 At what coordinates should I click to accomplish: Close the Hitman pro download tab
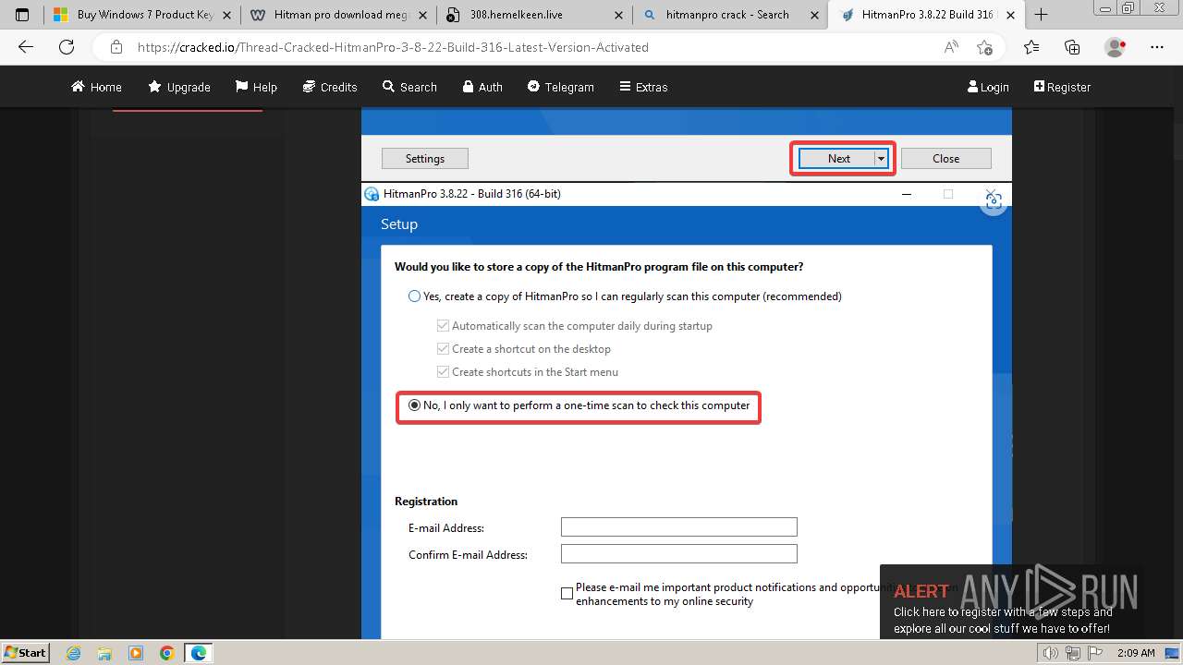click(423, 15)
